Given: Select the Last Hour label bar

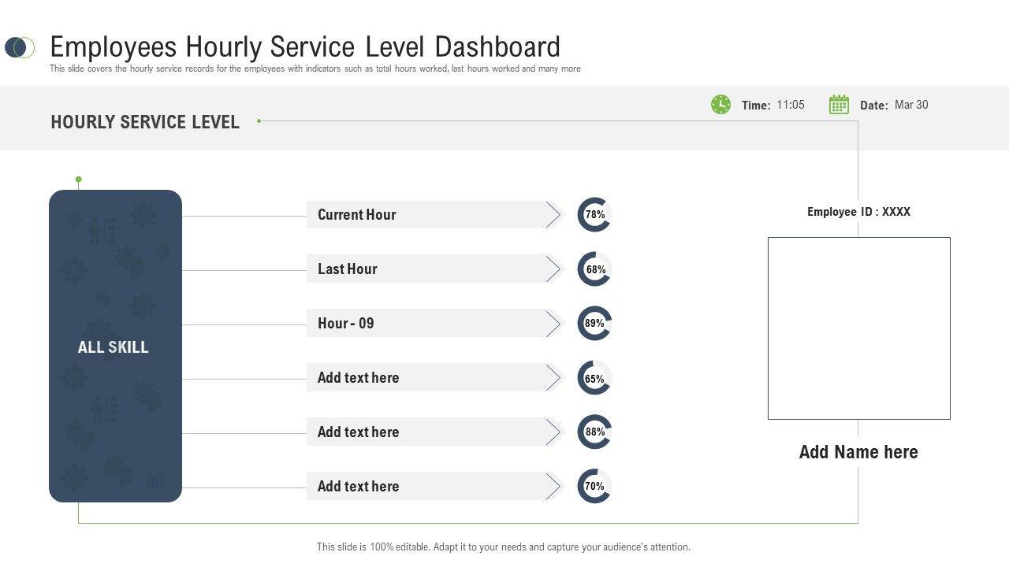Looking at the screenshot, I should (426, 269).
